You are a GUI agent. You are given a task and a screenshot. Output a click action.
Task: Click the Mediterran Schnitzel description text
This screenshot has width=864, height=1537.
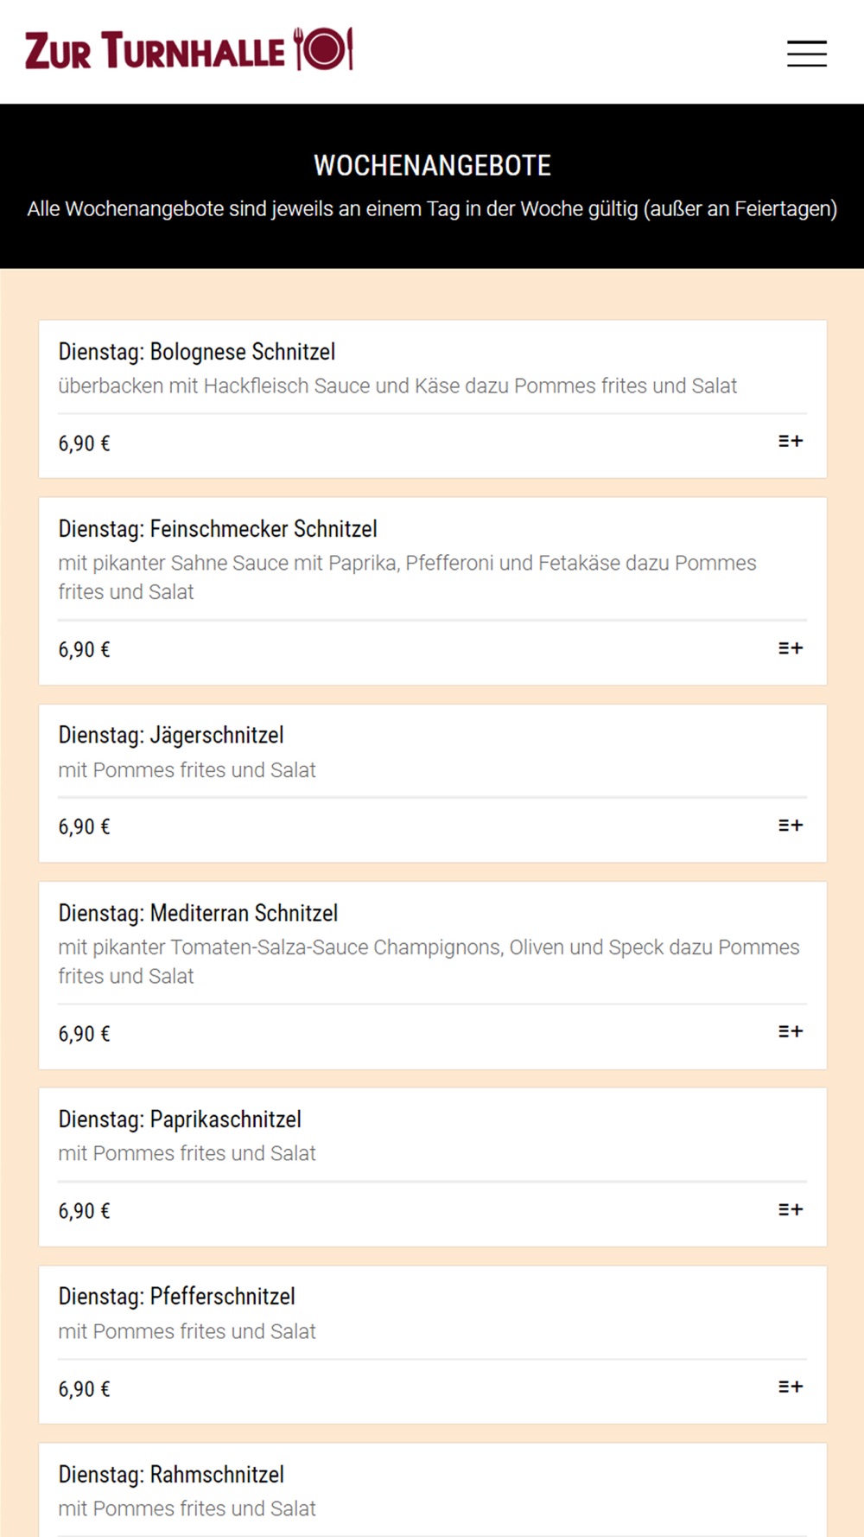coord(429,961)
